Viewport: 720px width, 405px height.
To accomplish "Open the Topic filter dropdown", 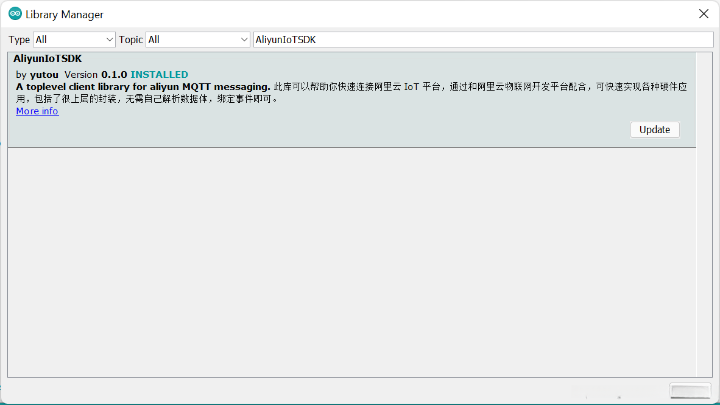I will coord(197,40).
